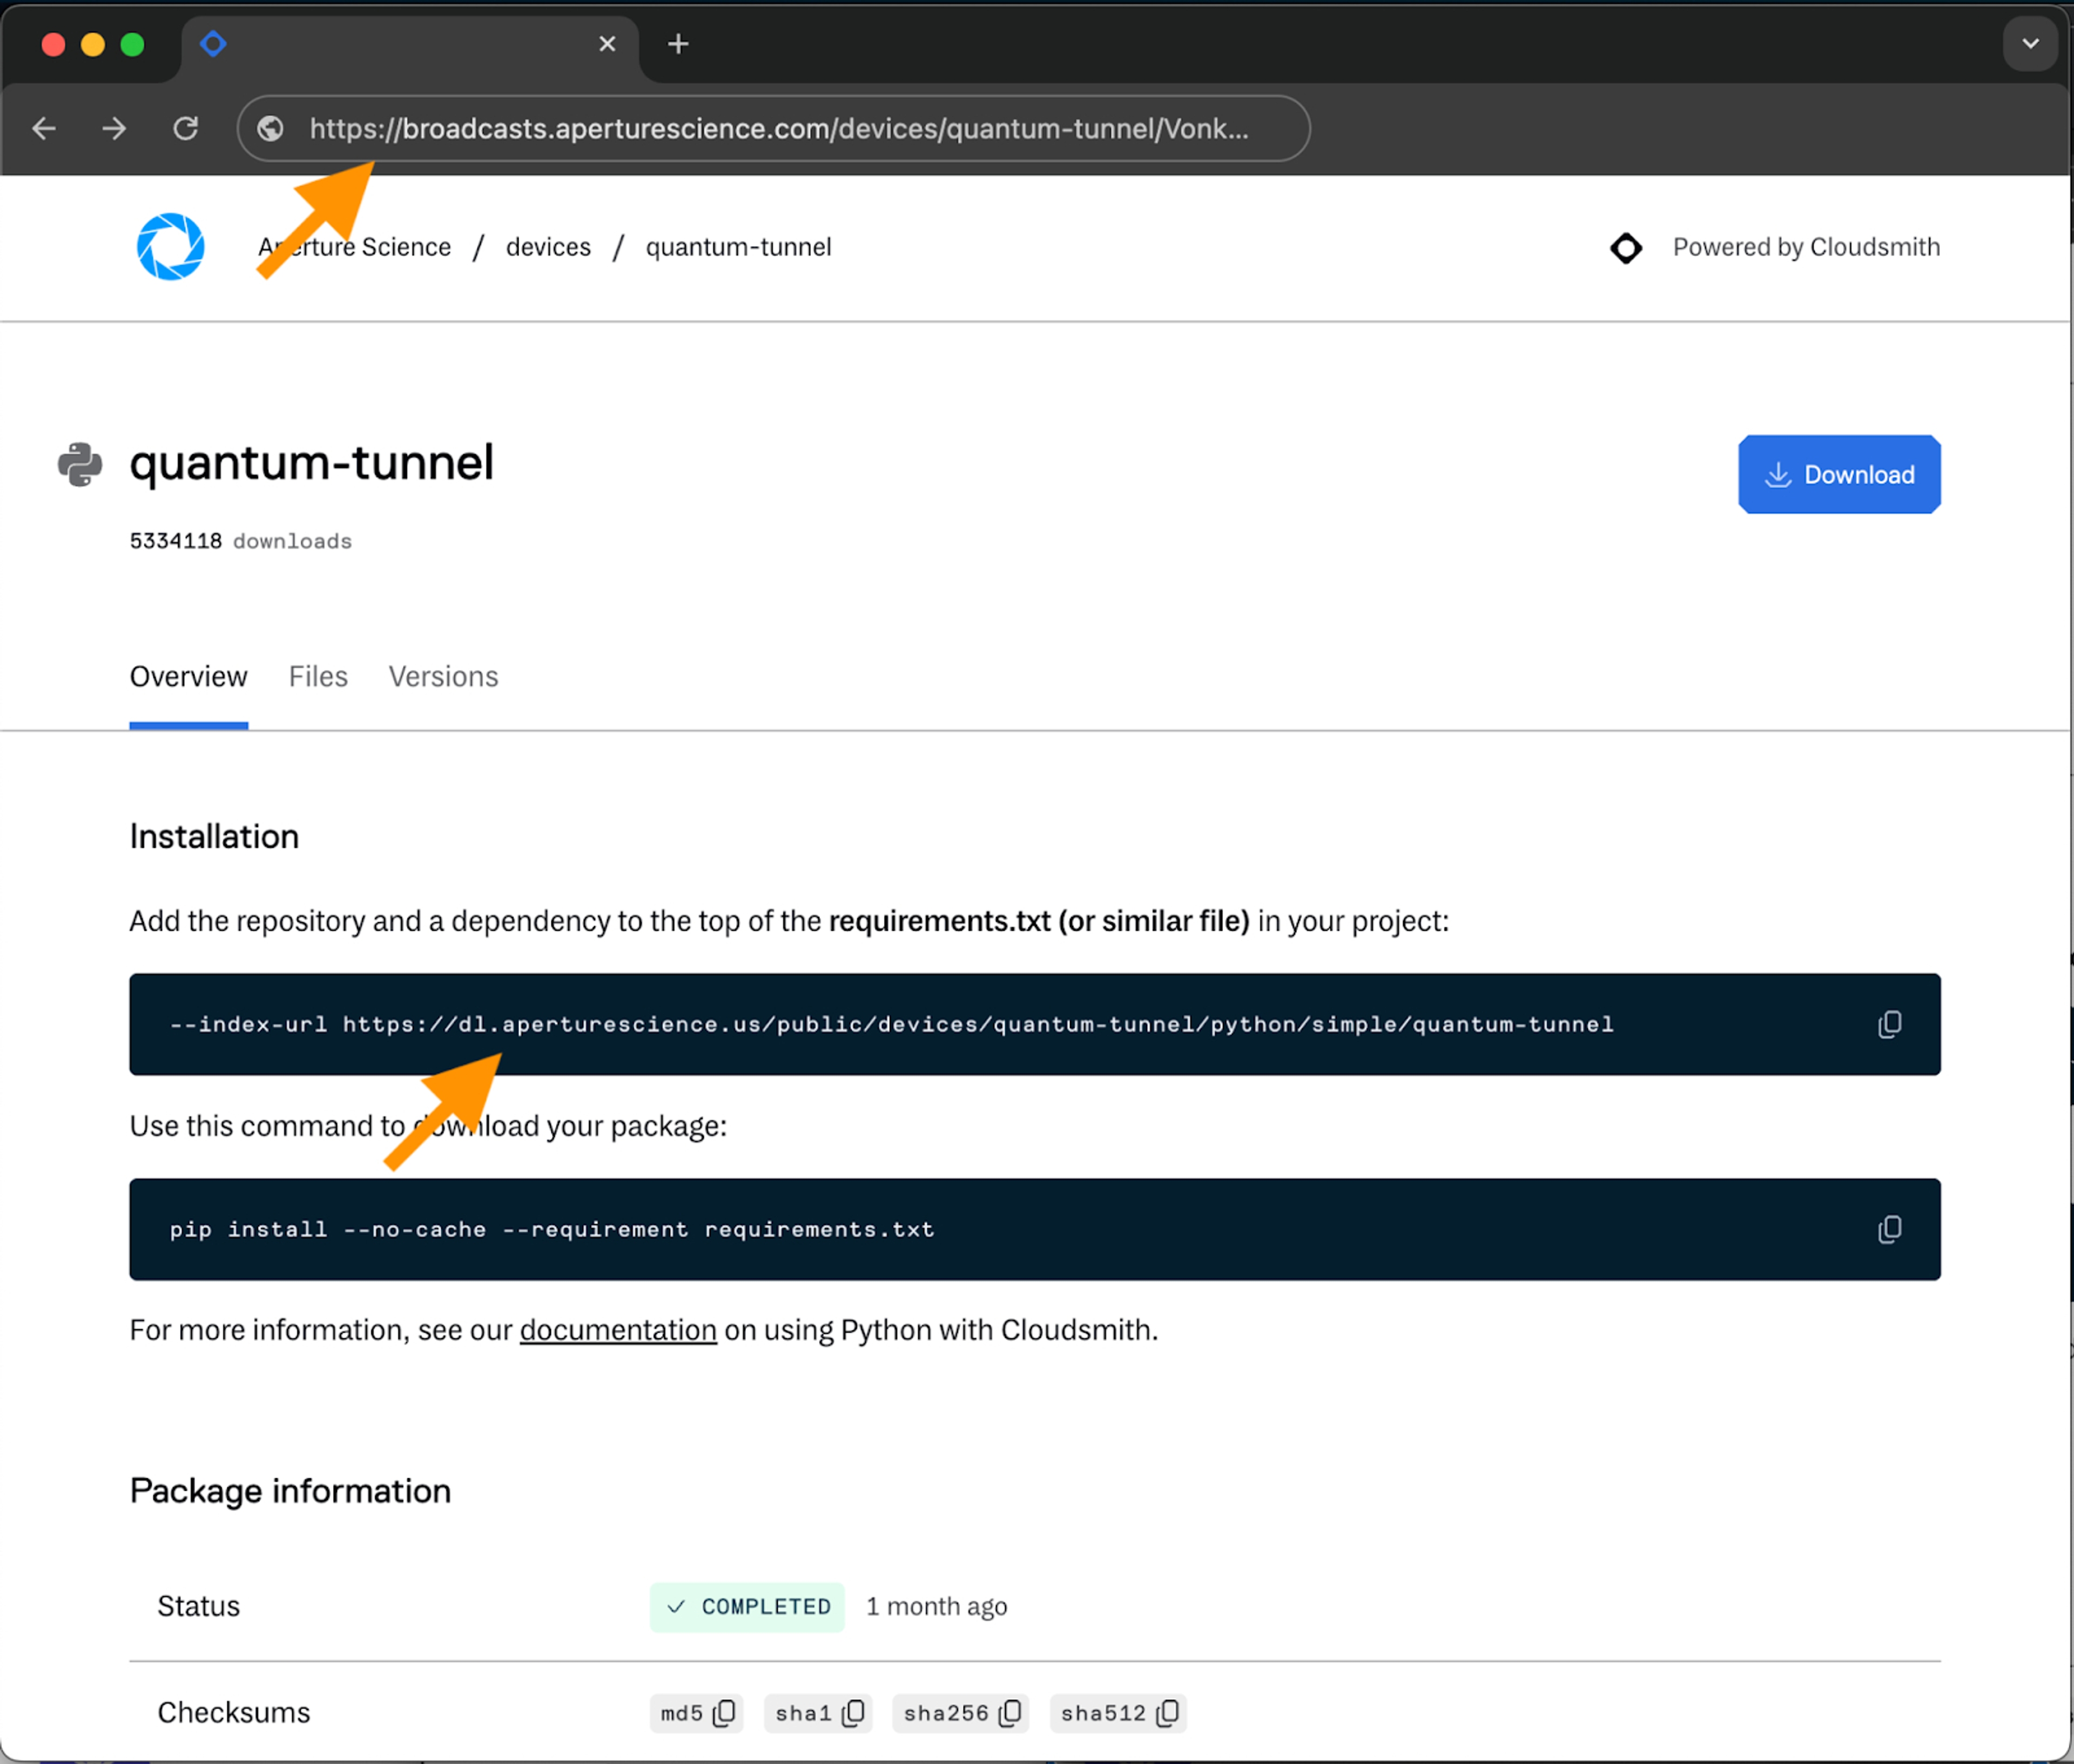Go back using the browser back arrow
The height and width of the screenshot is (1764, 2074).
point(44,129)
